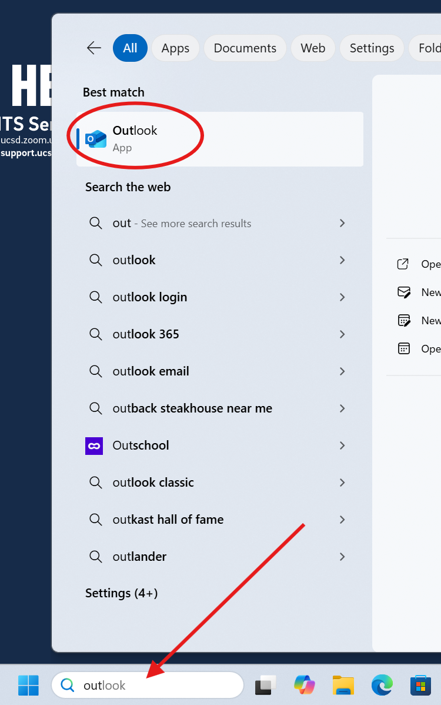Switch to the Web filter tab

(x=313, y=48)
